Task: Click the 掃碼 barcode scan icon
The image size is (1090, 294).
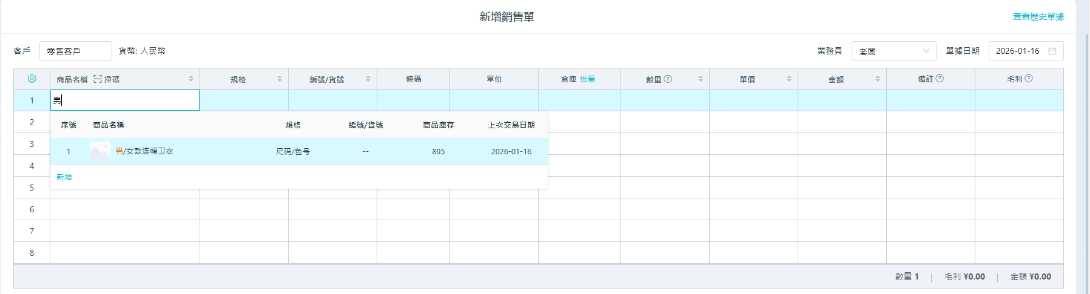Action: click(x=98, y=79)
